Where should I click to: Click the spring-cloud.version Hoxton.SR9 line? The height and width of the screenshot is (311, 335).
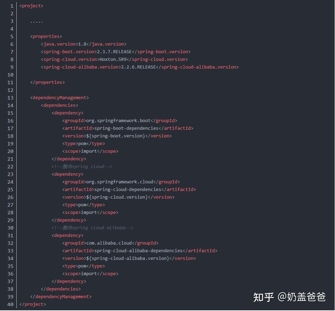coord(114,59)
